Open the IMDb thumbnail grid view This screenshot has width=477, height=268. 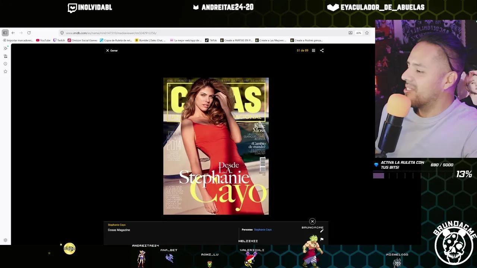pos(313,50)
